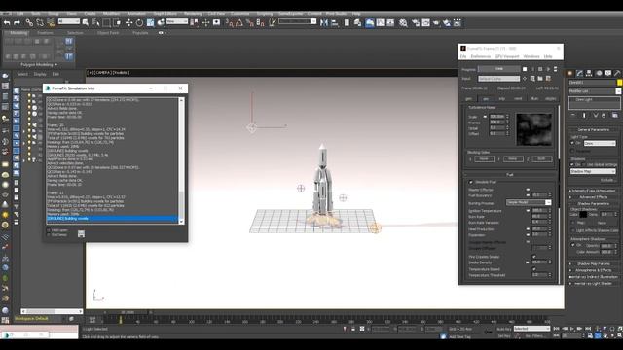The width and height of the screenshot is (623, 350).
Task: Open GPU Viewport menu in FumeFX window
Action: (507, 56)
